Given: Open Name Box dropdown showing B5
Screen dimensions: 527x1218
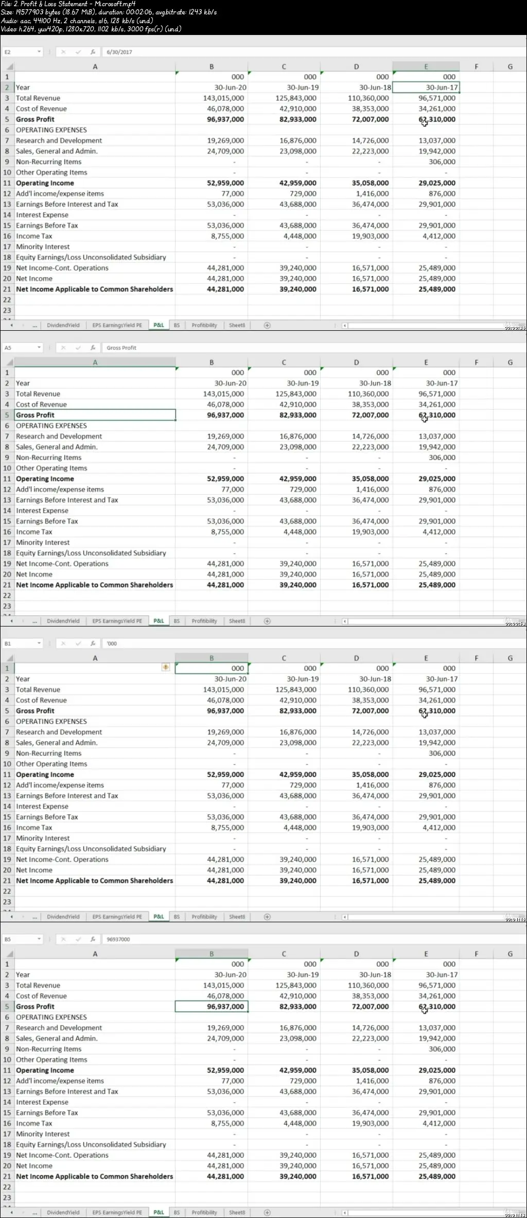Looking at the screenshot, I should pyautogui.click(x=39, y=939).
